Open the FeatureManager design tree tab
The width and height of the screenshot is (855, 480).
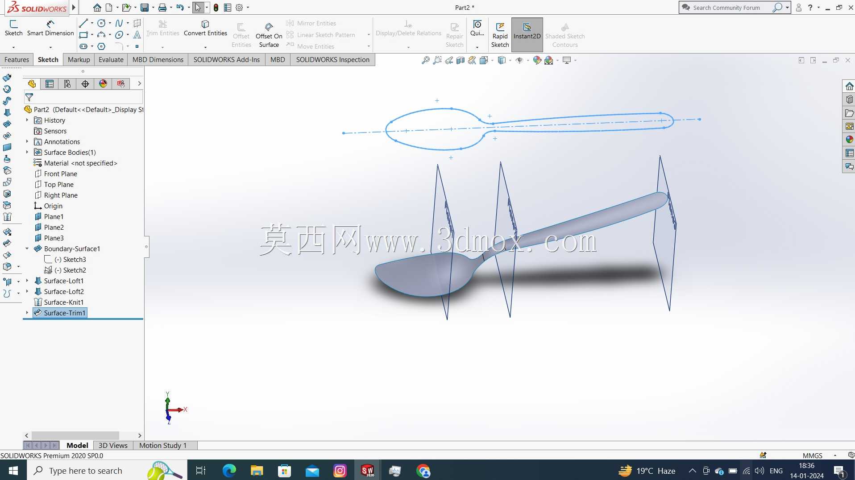point(32,84)
